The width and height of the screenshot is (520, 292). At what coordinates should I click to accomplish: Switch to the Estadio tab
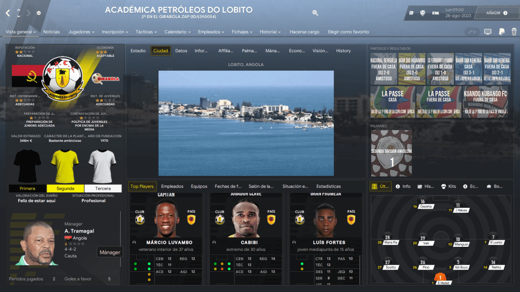[x=138, y=51]
